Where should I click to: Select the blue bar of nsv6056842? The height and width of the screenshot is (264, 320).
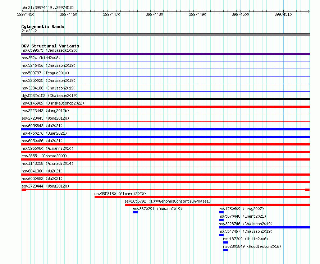165,129
